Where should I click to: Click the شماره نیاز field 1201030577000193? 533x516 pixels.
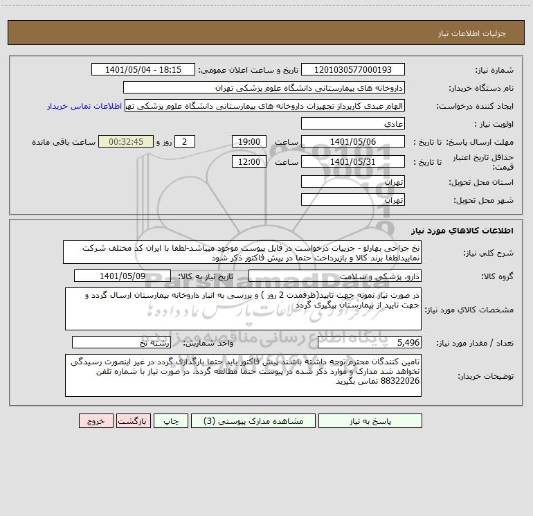tap(353, 70)
